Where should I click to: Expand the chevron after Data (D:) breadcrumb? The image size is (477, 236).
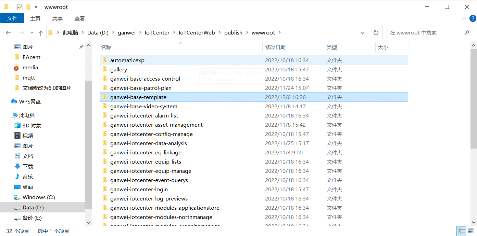[x=113, y=33]
